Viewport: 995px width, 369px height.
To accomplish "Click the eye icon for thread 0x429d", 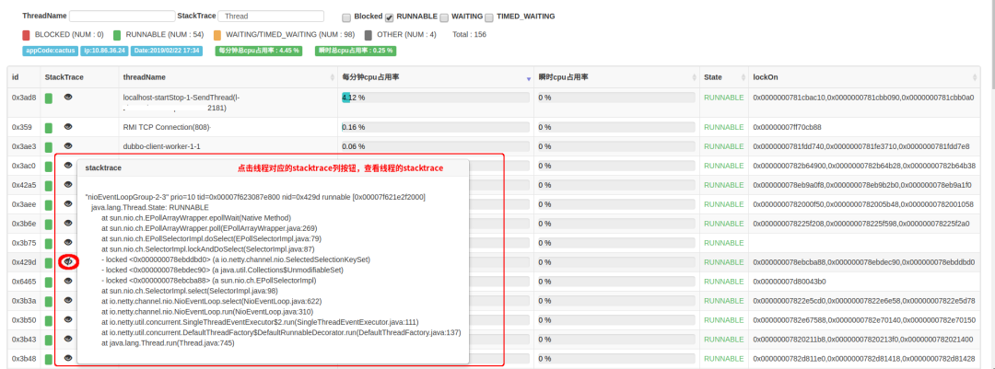I will click(x=68, y=261).
